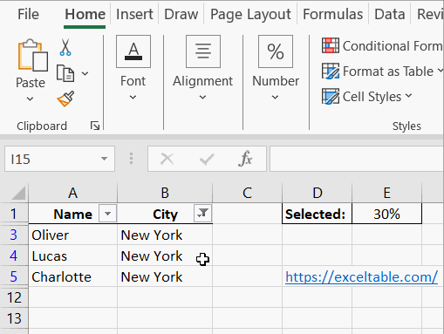The height and width of the screenshot is (334, 444).
Task: Click the Cell Styles label
Action: click(x=372, y=97)
